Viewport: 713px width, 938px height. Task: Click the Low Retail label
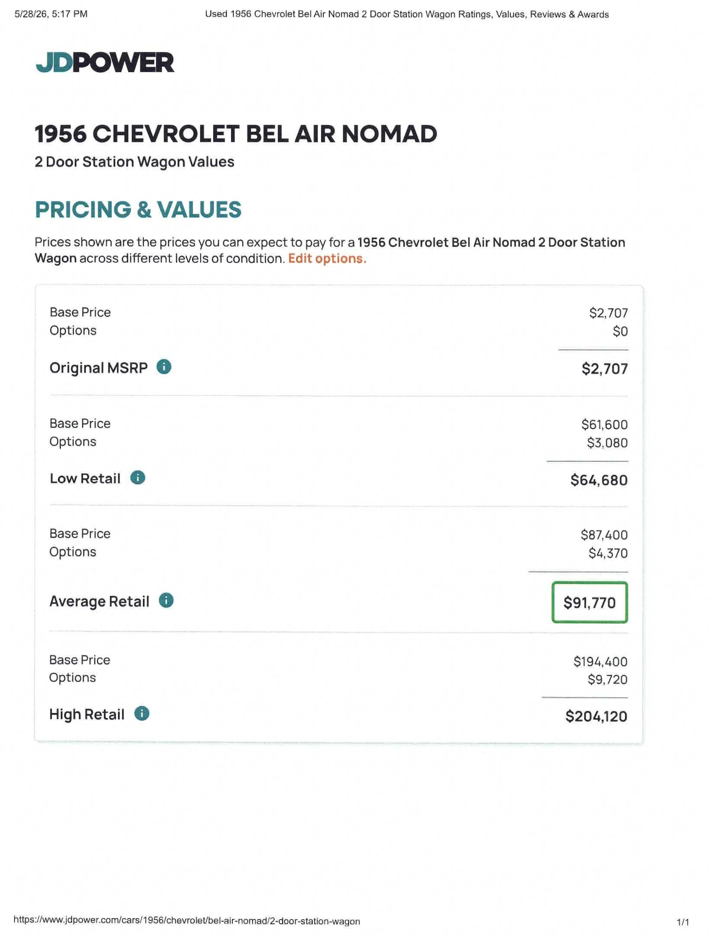[85, 478]
